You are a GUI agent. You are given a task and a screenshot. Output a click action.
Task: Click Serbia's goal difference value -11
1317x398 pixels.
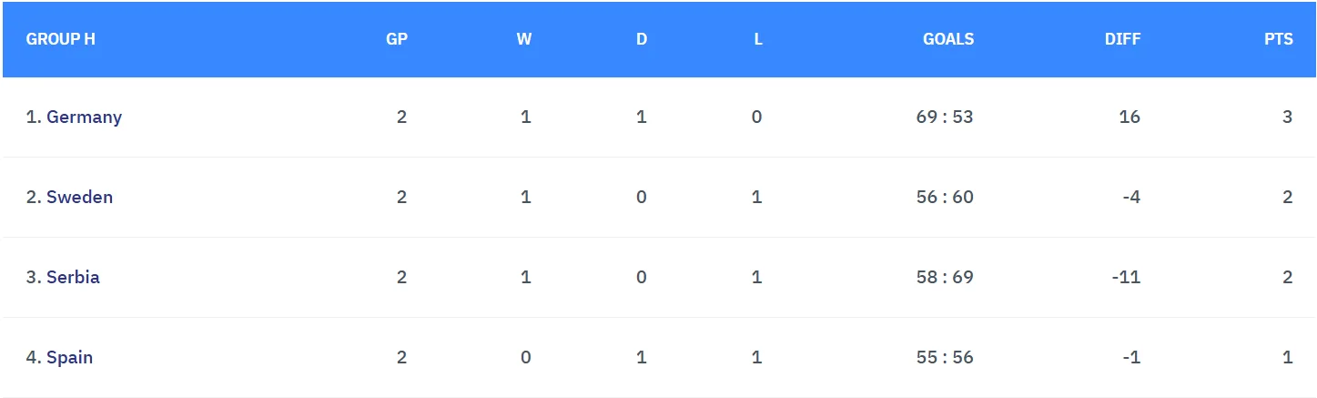click(x=1126, y=277)
